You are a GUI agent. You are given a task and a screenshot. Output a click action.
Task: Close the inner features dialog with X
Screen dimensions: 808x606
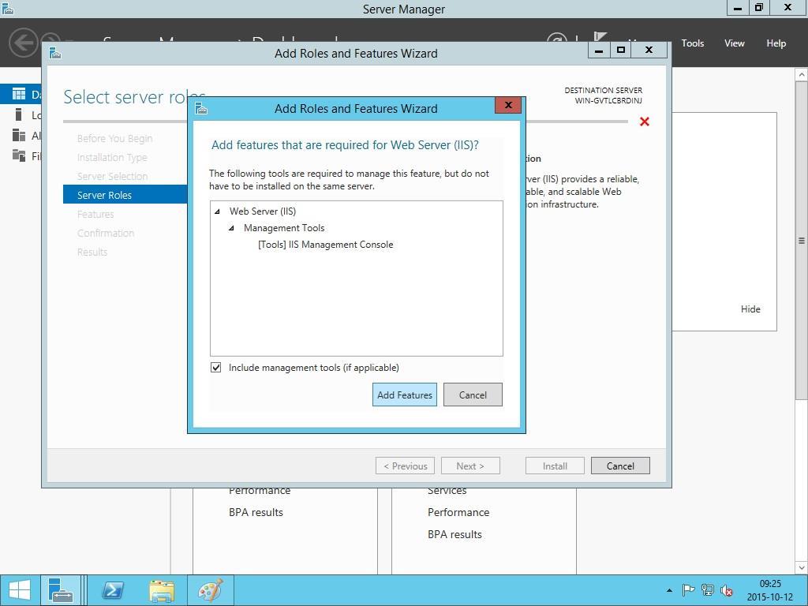point(508,105)
